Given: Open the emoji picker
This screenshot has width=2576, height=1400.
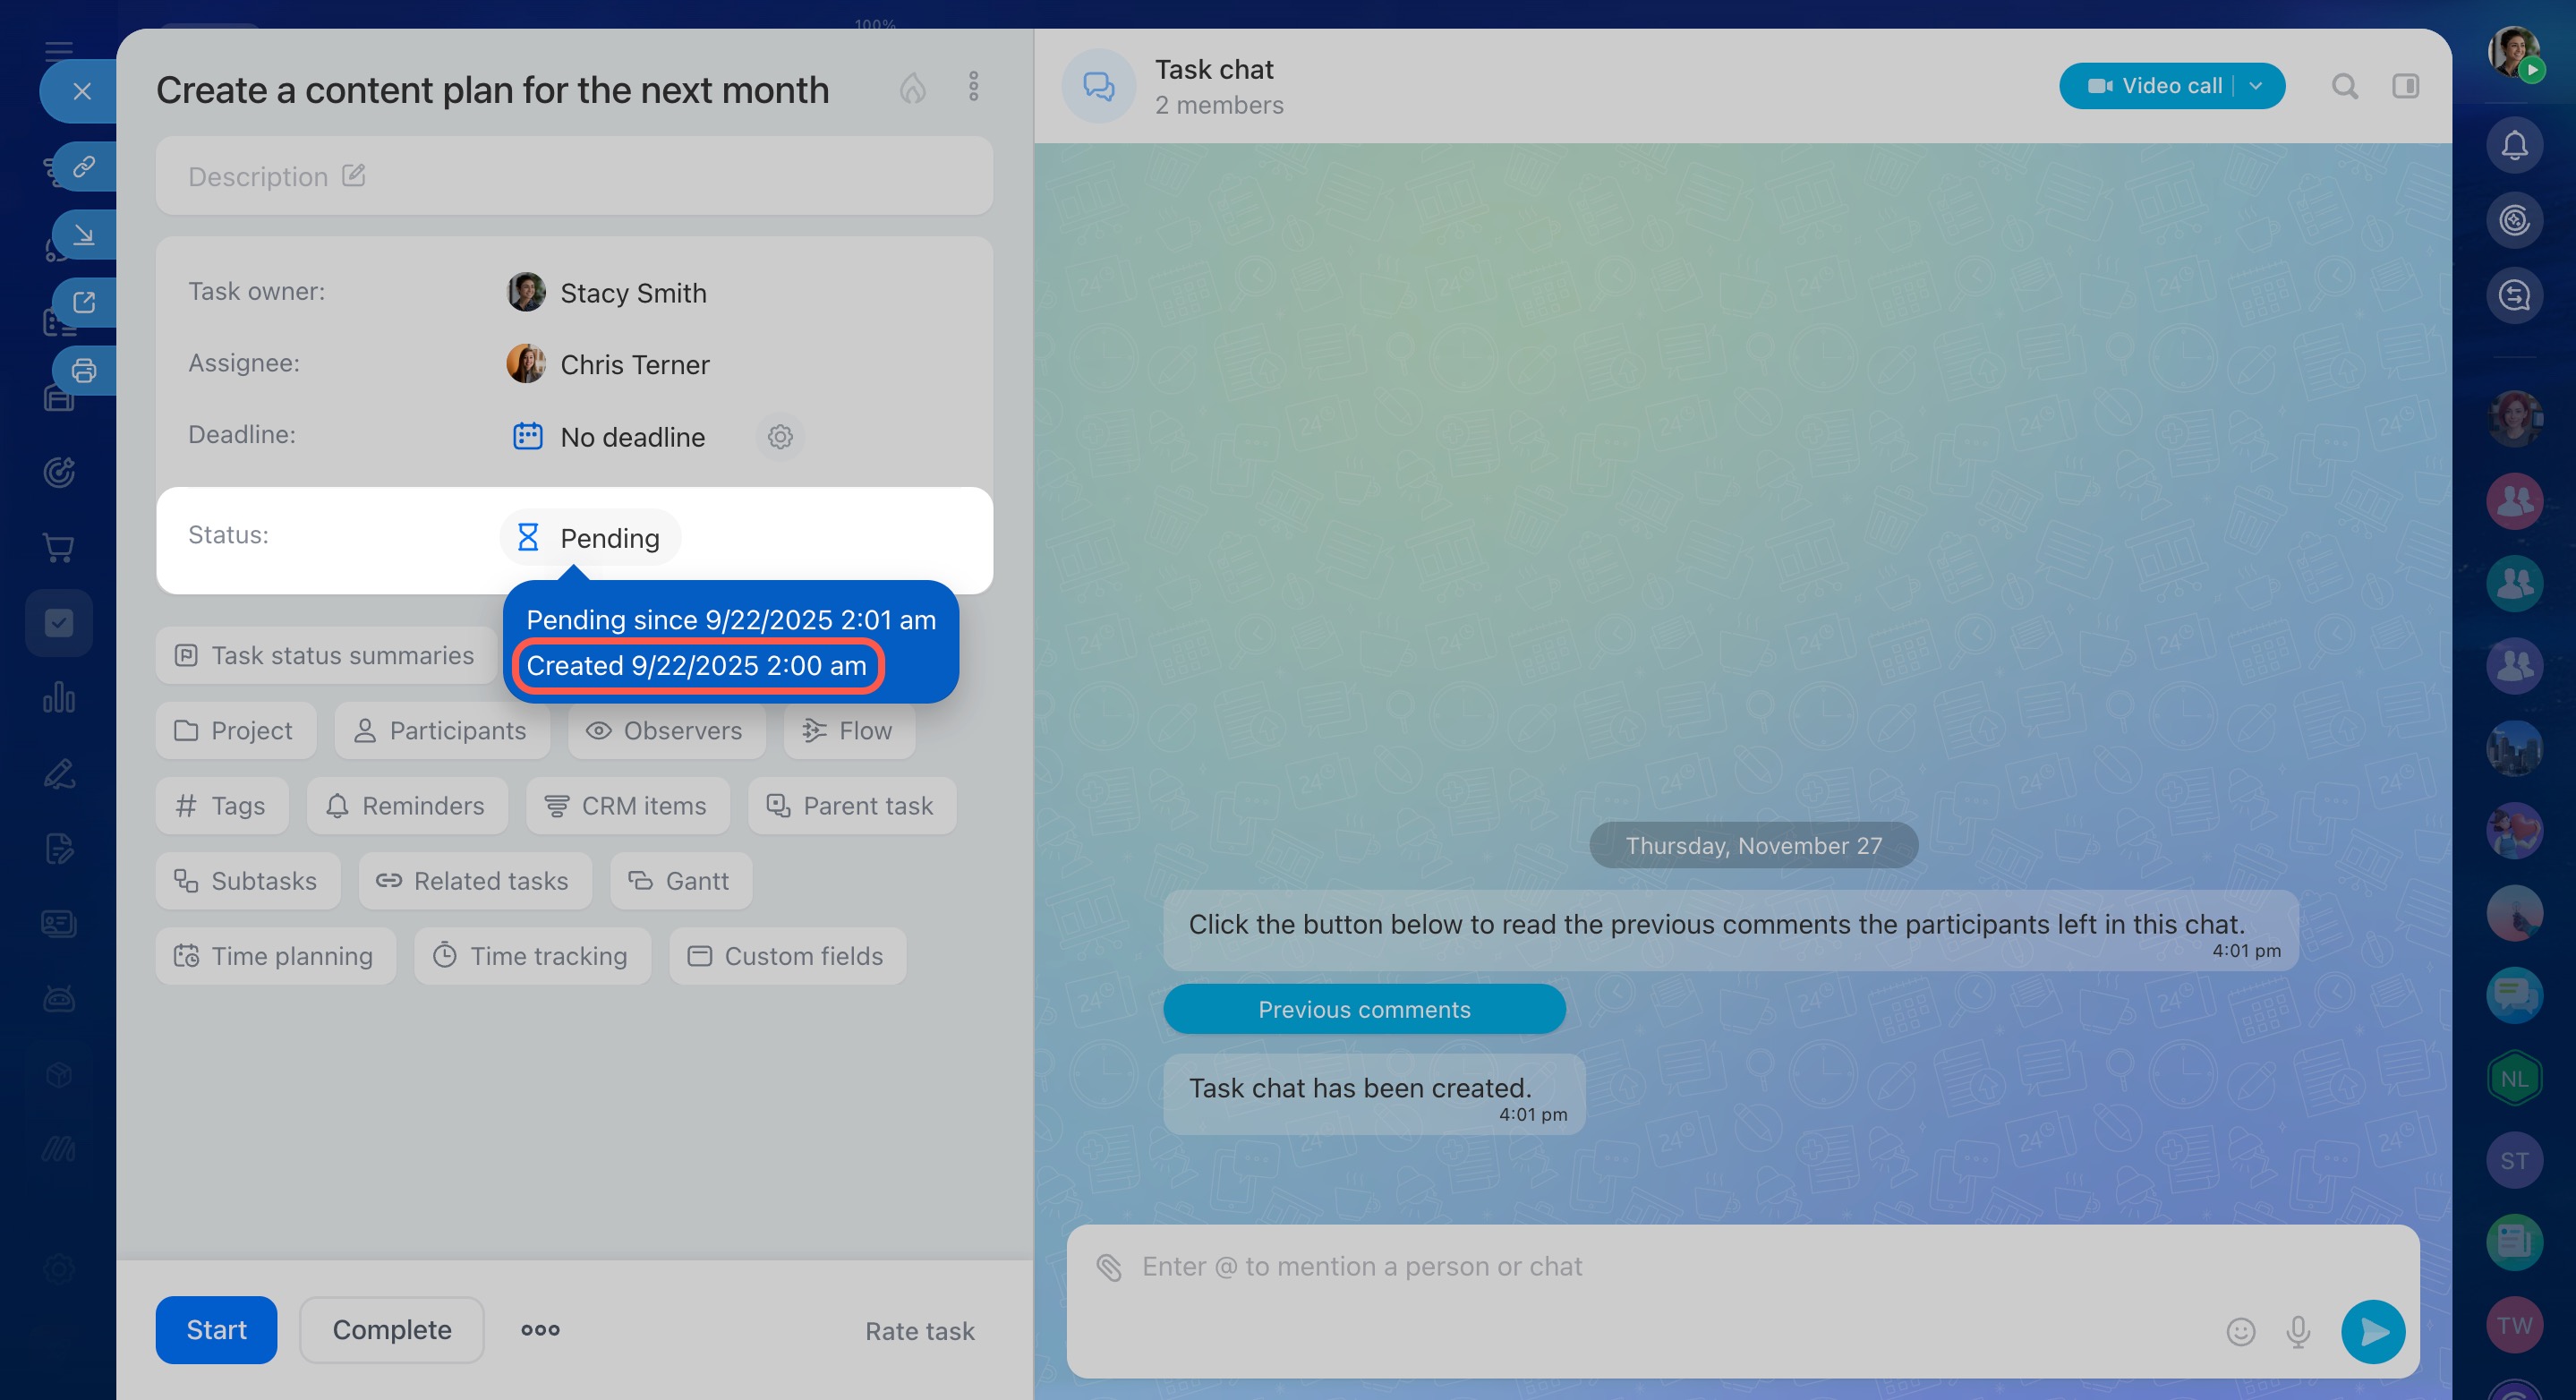Looking at the screenshot, I should [2240, 1331].
